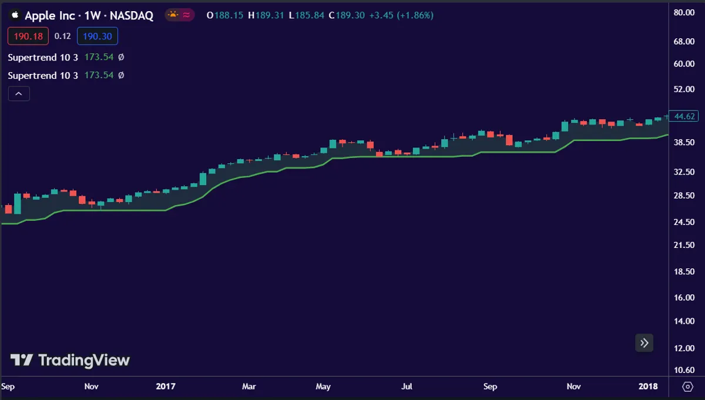This screenshot has height=400, width=705.
Task: Select the second Supertrend 10 3 indicator
Action: click(x=43, y=75)
